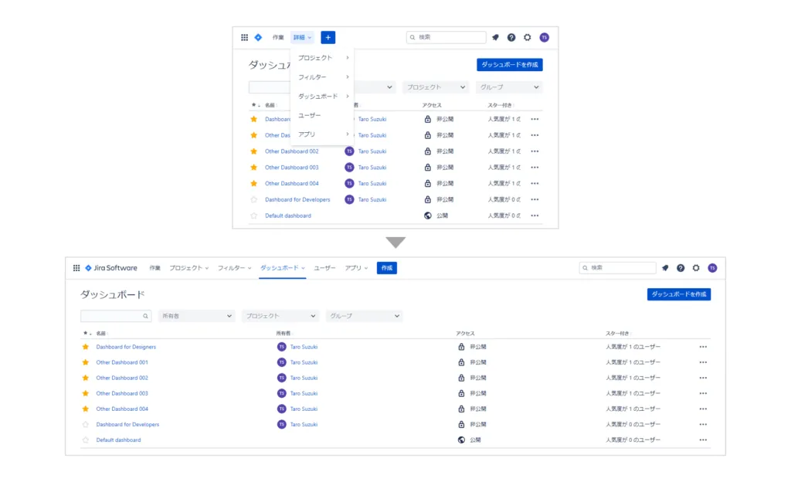Open more actions for Default dashboard, lower list

coord(703,440)
